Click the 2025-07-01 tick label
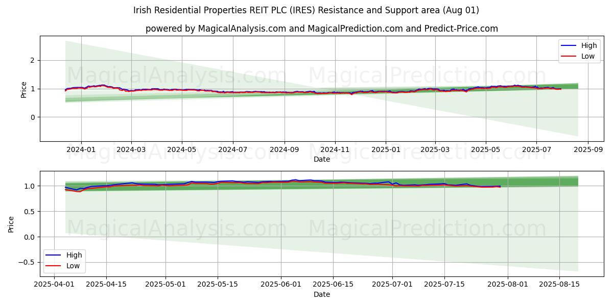The height and width of the screenshot is (306, 613). (392, 285)
